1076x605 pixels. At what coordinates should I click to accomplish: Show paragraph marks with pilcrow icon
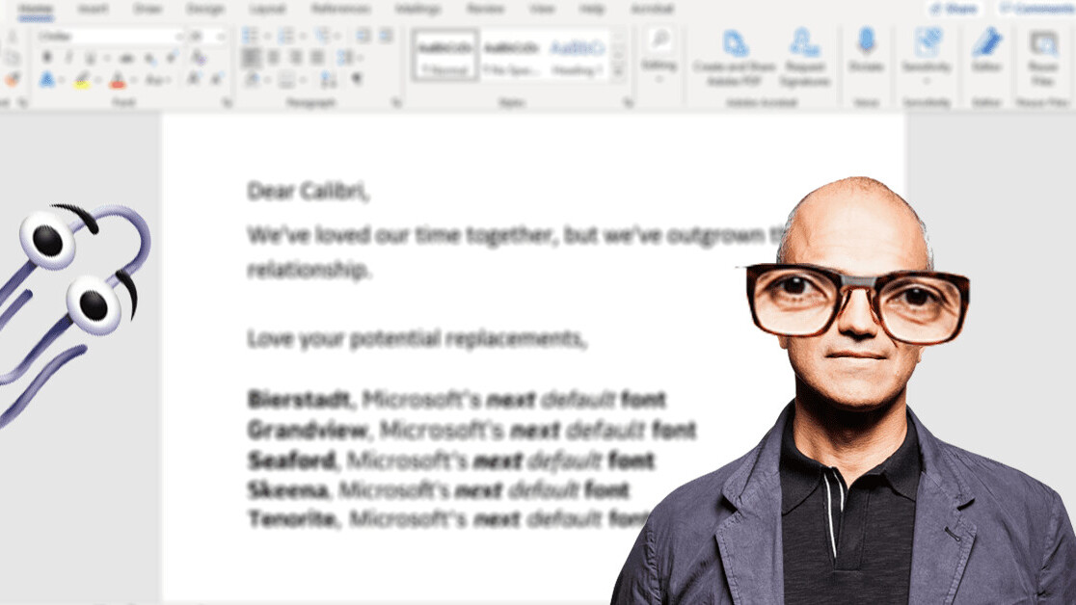357,80
